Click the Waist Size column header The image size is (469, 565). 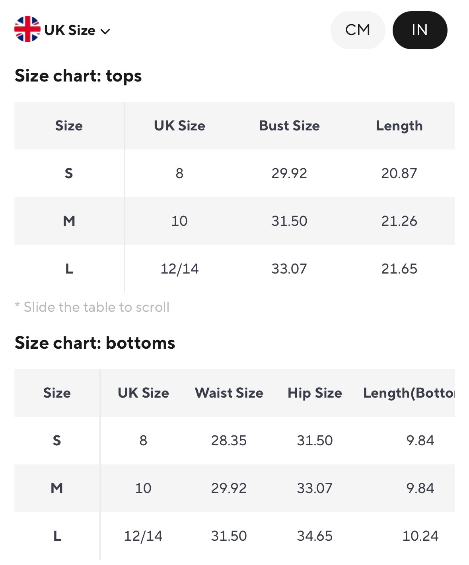tap(229, 393)
